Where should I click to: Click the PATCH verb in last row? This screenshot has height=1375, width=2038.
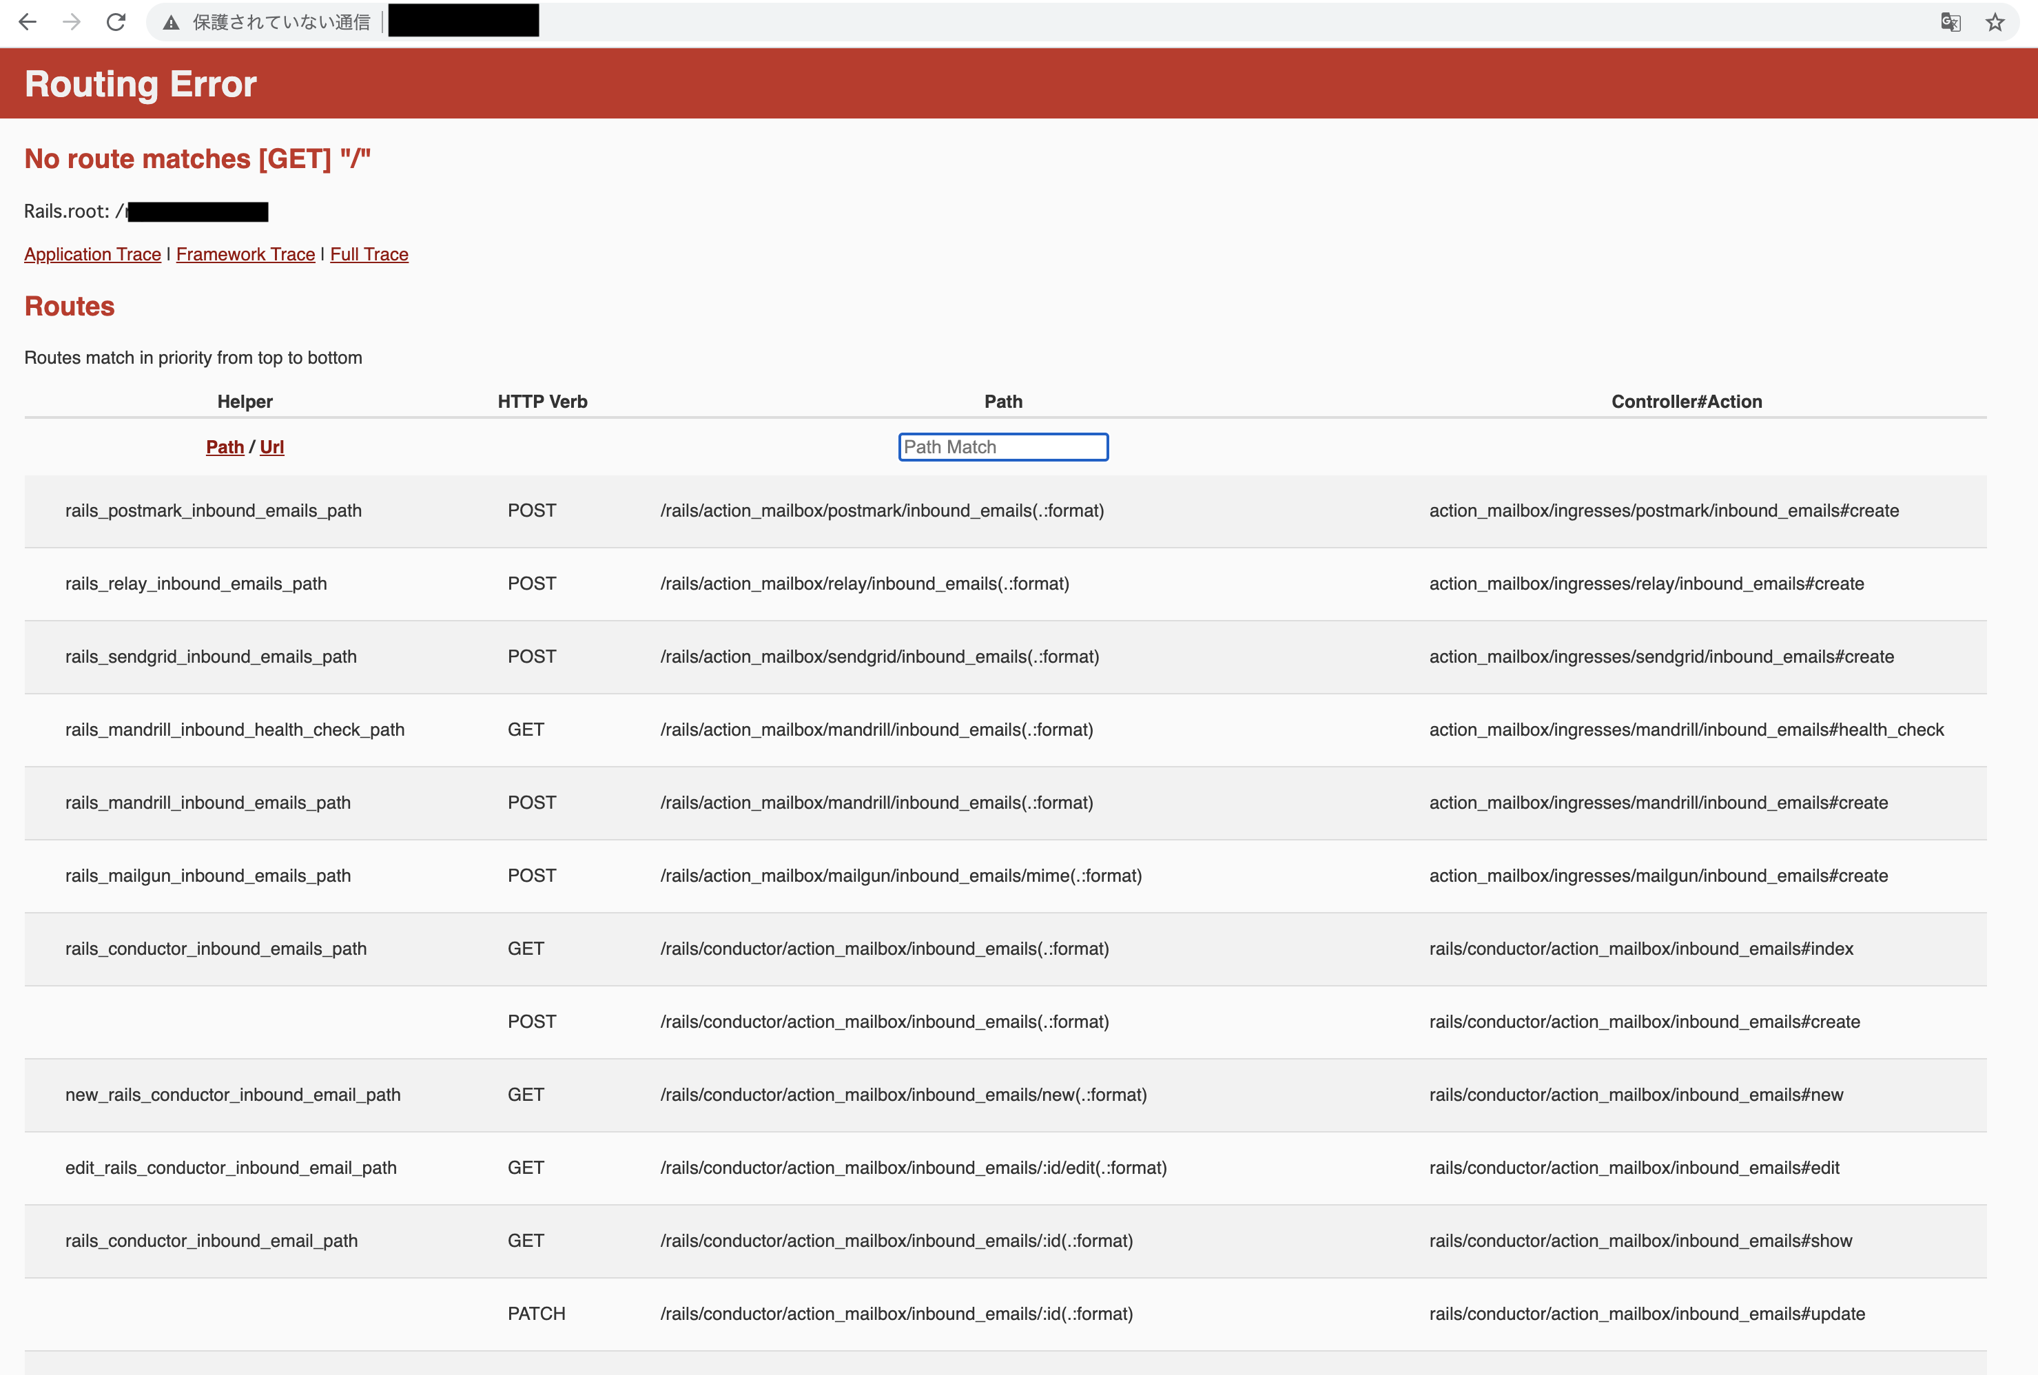click(536, 1314)
